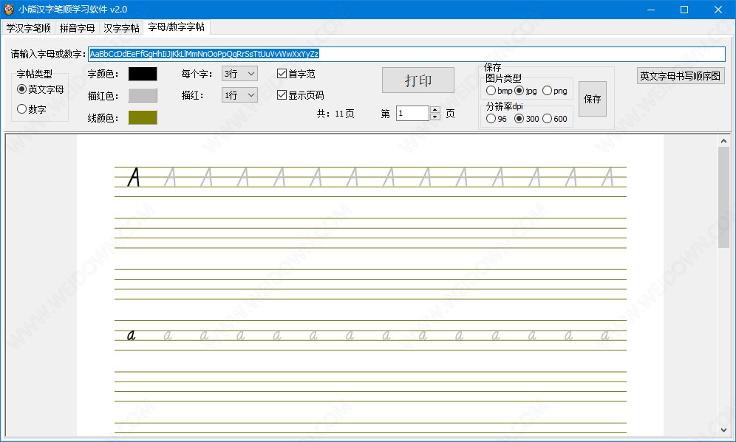Toggle the 首字范 checkbox
The height and width of the screenshot is (442, 736).
click(x=296, y=74)
